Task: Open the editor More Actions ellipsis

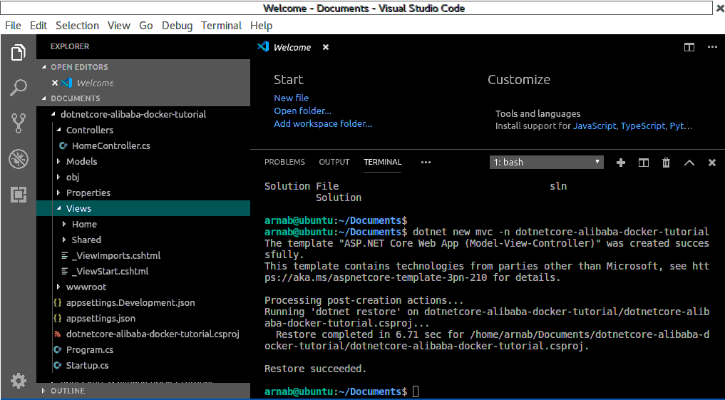Action: (x=712, y=47)
